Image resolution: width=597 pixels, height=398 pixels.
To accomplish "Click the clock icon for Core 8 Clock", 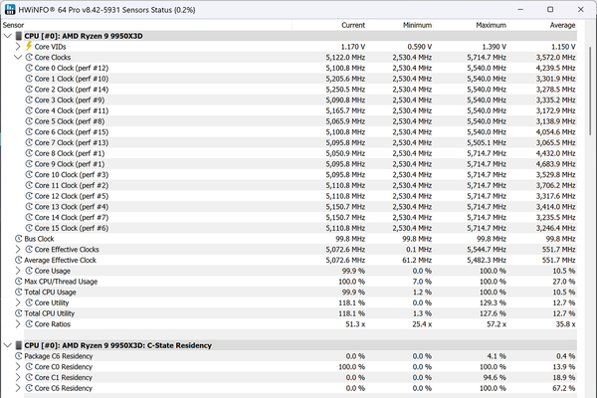I will point(29,153).
